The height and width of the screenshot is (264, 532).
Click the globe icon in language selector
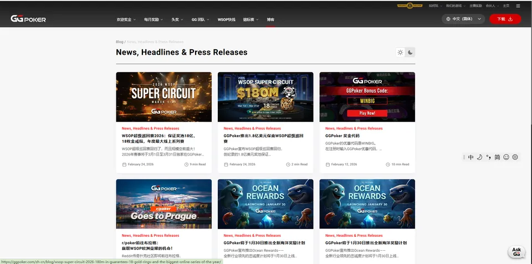(x=448, y=19)
